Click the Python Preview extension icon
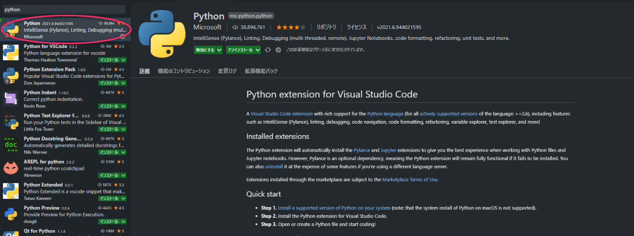The image size is (634, 236). 11,214
